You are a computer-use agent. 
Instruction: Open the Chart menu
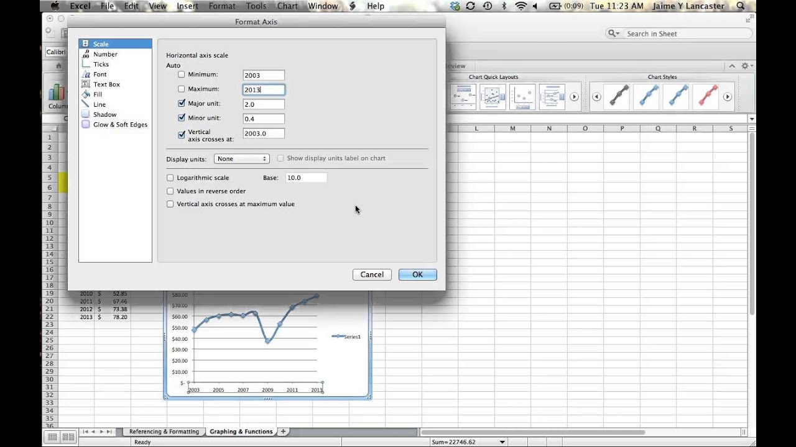coord(287,6)
